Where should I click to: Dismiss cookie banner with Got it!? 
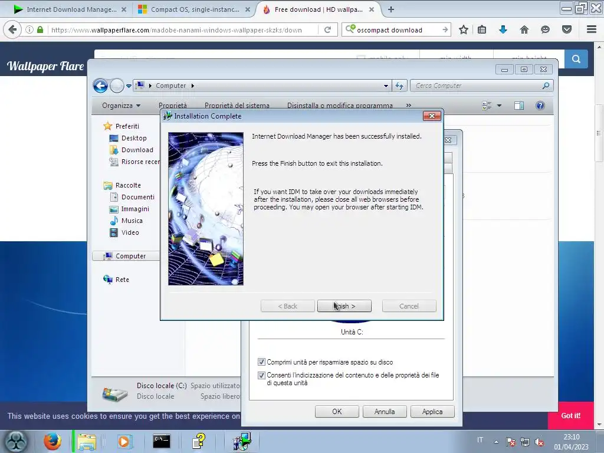pos(570,416)
